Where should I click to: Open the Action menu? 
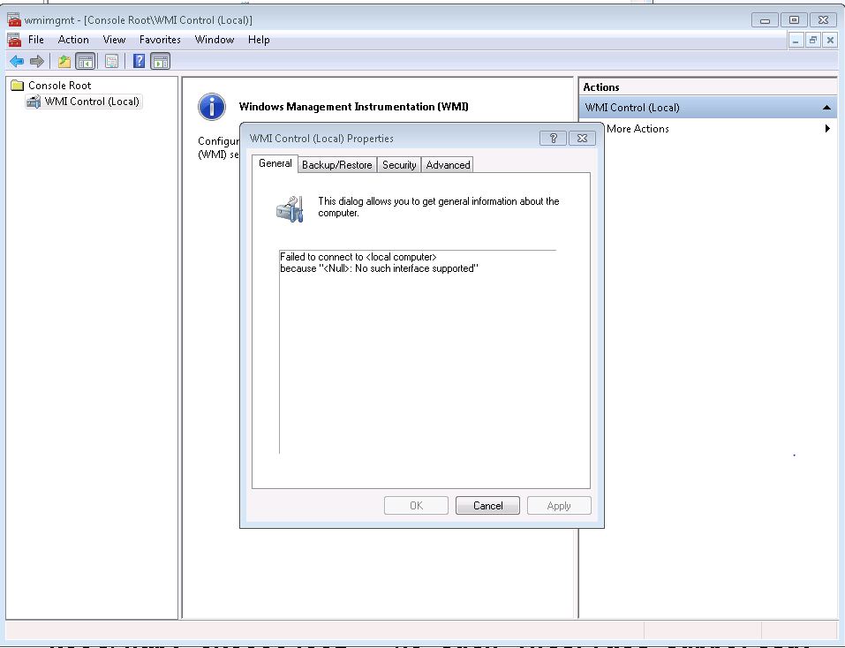click(x=73, y=40)
